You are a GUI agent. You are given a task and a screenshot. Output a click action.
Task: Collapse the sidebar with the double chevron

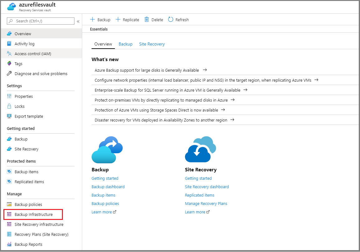pos(78,22)
